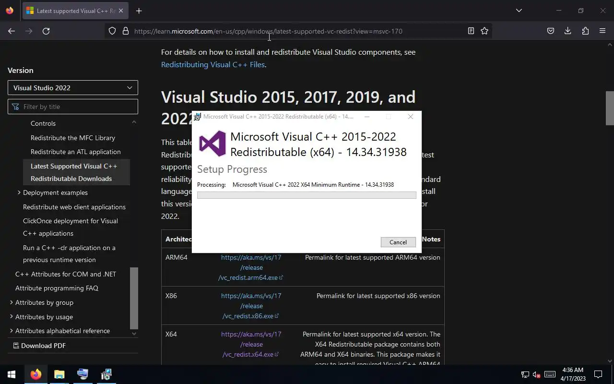Open Redistributing Visual C++ Files link
Screen dimensions: 614x384
pyautogui.click(x=213, y=64)
